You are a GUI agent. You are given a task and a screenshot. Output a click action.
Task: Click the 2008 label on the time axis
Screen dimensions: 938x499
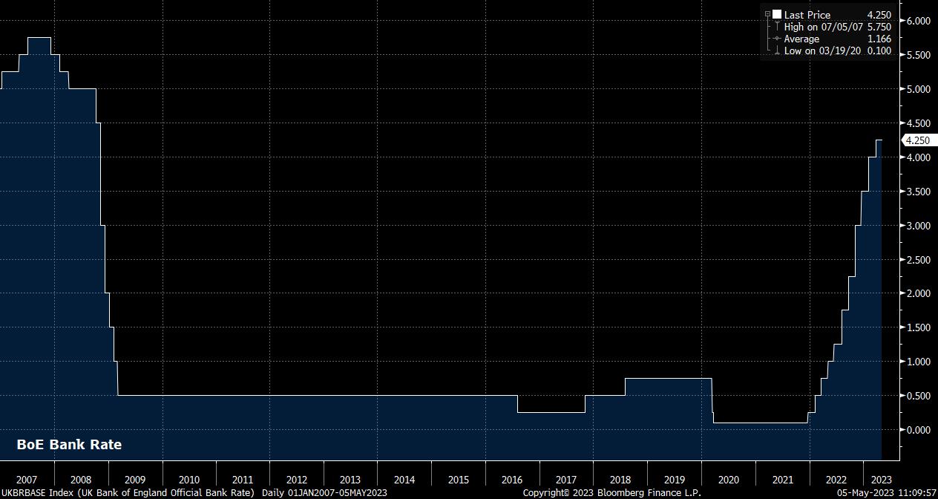(x=81, y=480)
